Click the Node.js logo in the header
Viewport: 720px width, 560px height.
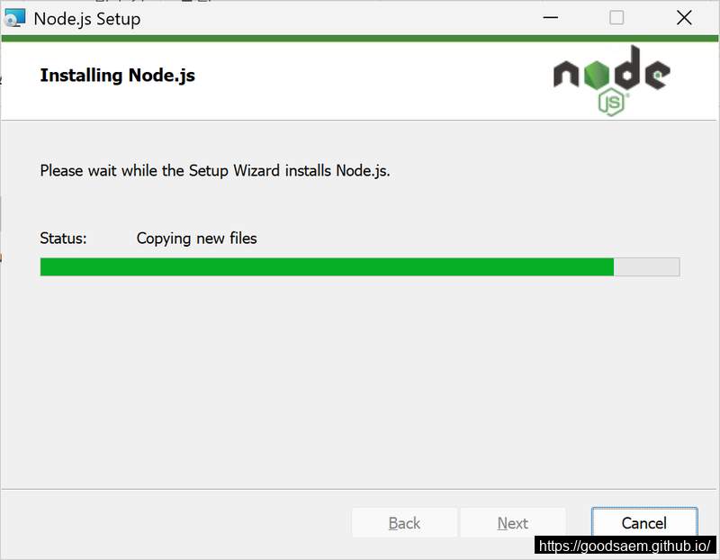pyautogui.click(x=612, y=80)
